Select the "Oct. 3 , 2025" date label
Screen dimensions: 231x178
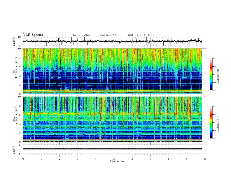81,35
